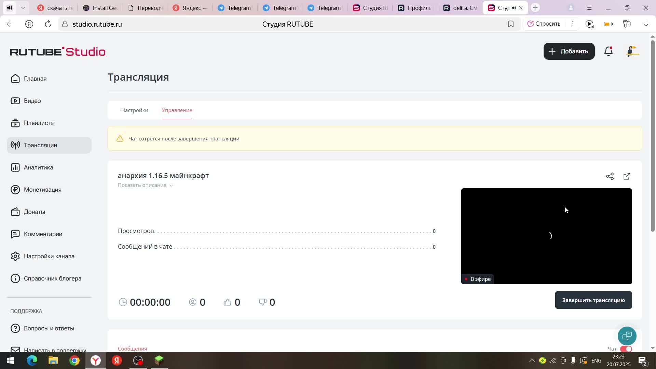Click the share stream icon

610,176
